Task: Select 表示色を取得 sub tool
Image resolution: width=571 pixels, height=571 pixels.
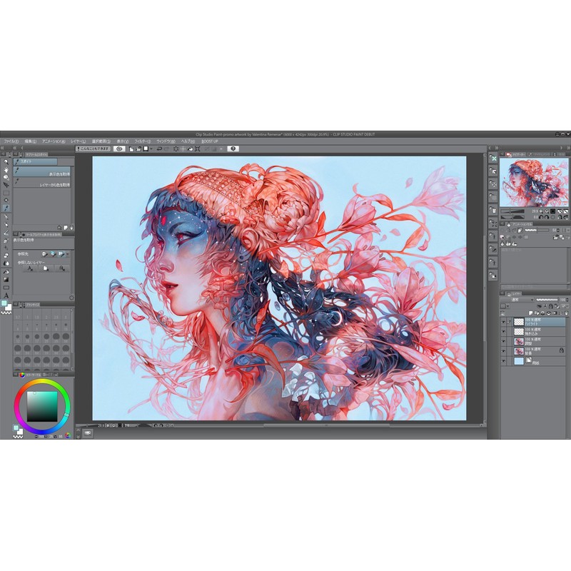Action: pyautogui.click(x=42, y=172)
